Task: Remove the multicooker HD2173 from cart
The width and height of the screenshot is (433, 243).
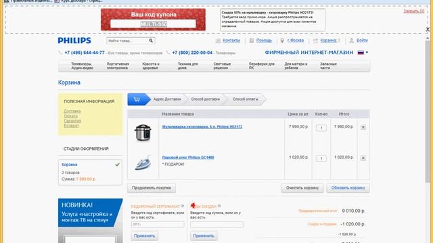Action: (363, 128)
